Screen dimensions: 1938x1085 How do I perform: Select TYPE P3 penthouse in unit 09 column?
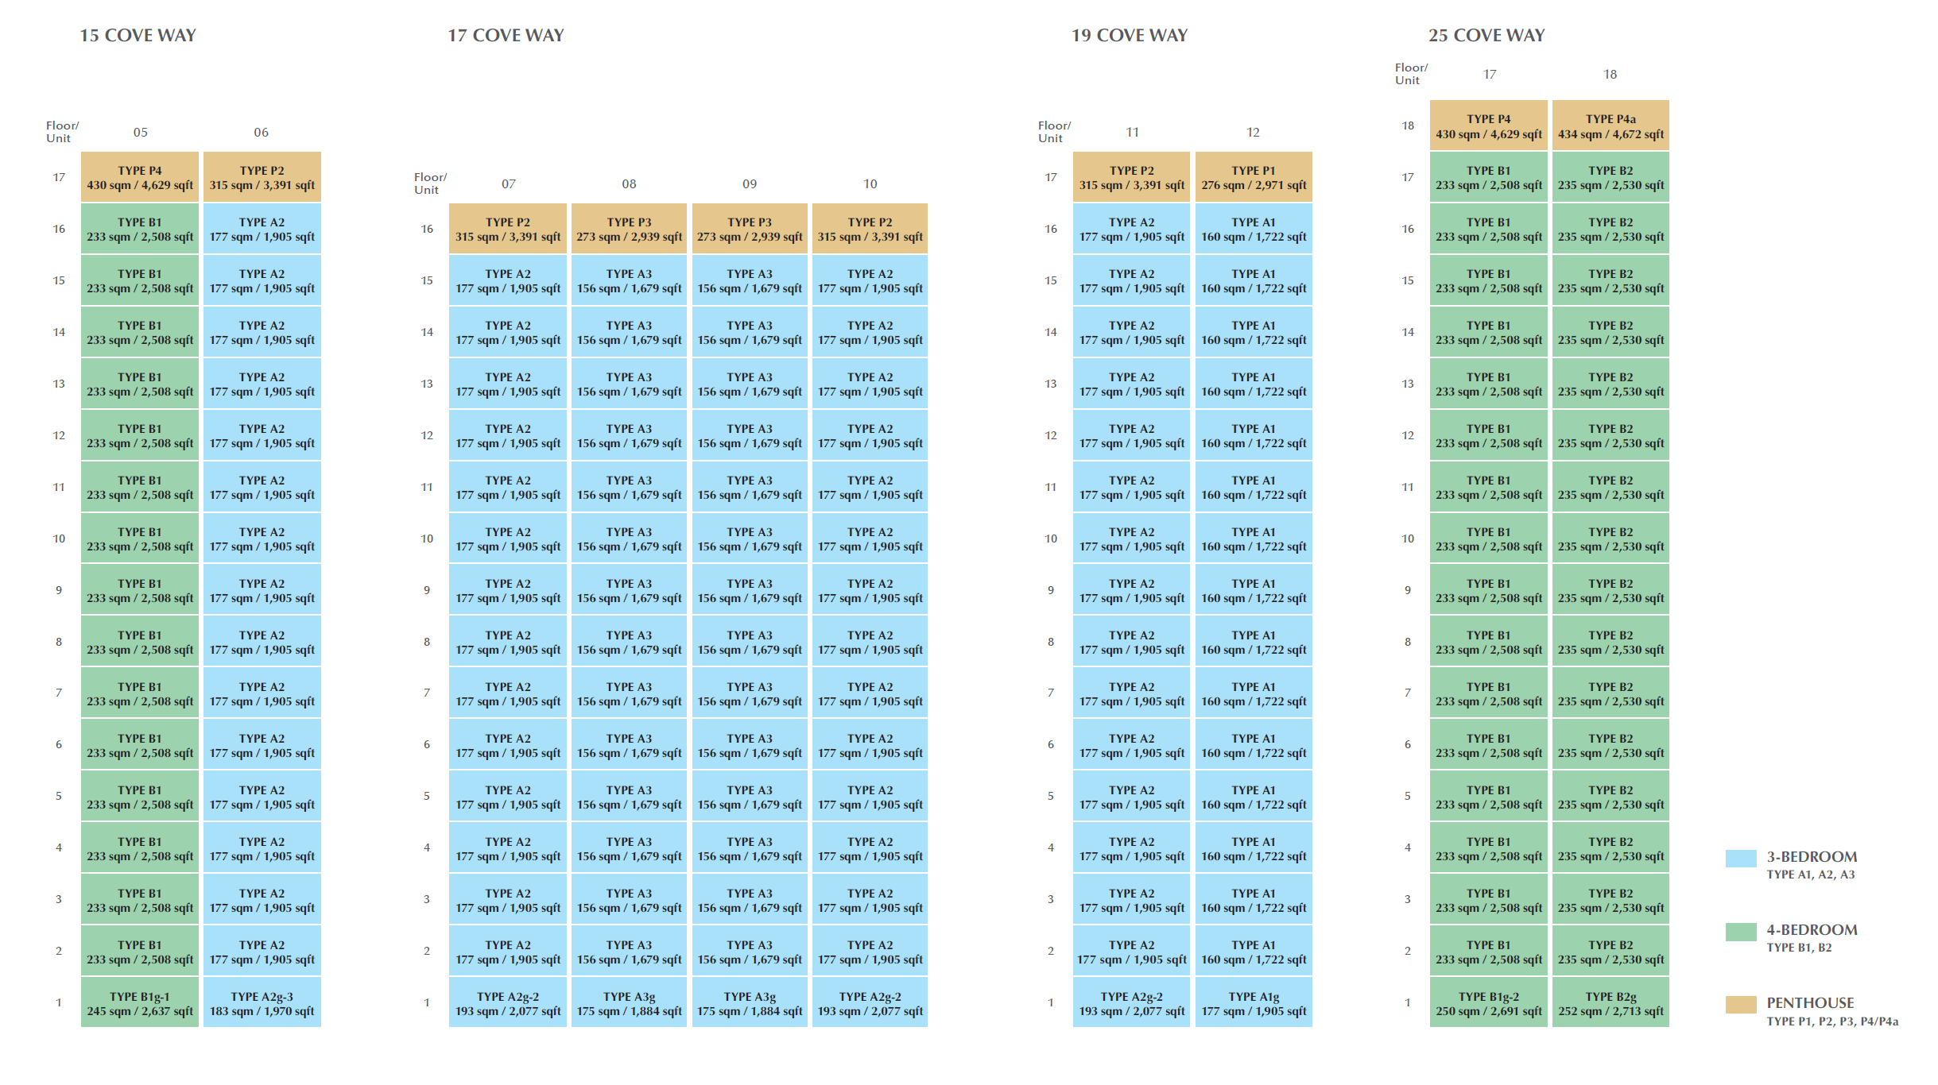pos(750,229)
